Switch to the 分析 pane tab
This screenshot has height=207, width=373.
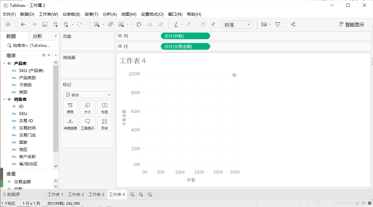pos(37,36)
